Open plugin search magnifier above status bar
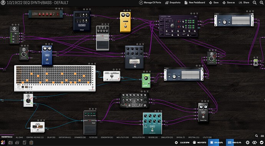 [257, 136]
